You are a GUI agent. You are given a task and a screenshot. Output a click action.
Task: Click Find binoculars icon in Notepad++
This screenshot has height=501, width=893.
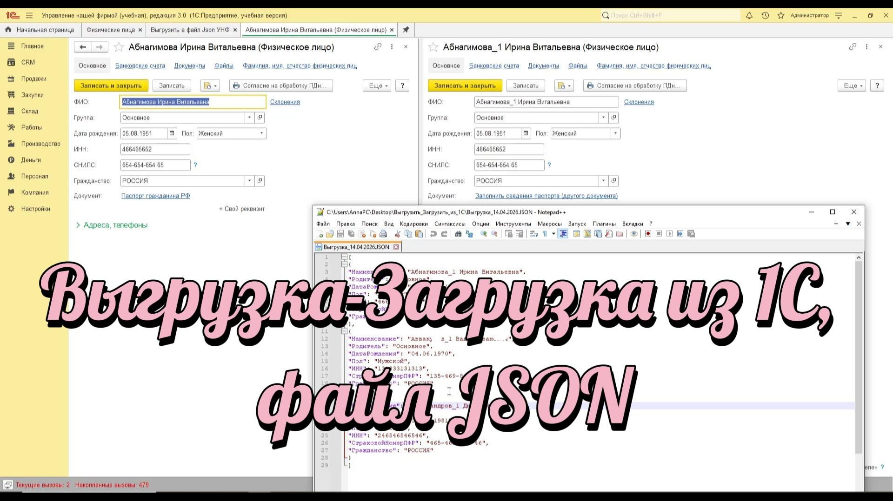(458, 234)
